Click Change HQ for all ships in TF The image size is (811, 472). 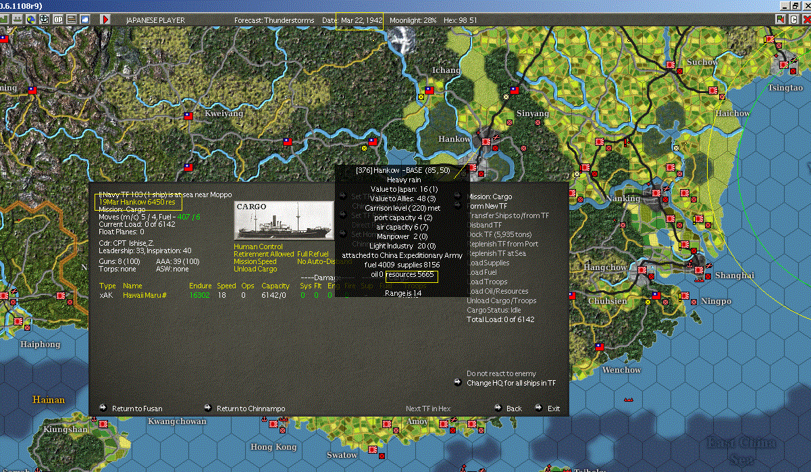(x=511, y=383)
